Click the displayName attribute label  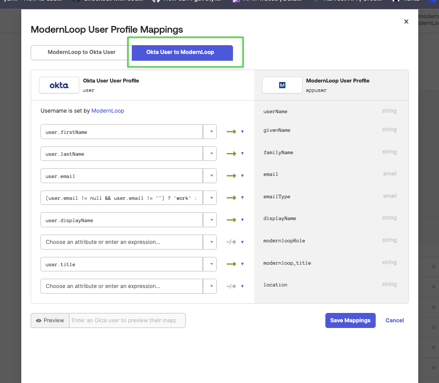279,218
